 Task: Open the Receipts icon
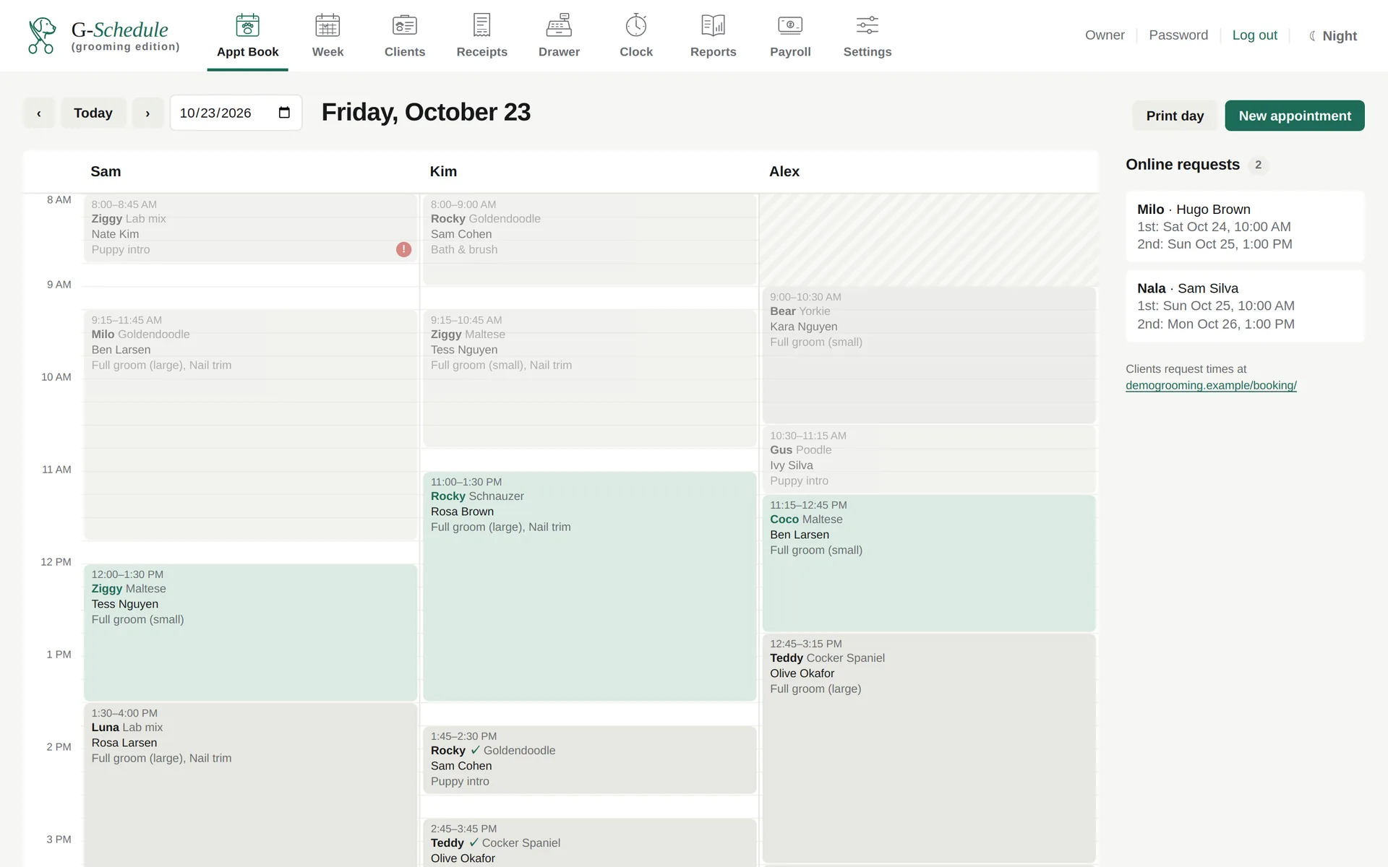[481, 26]
